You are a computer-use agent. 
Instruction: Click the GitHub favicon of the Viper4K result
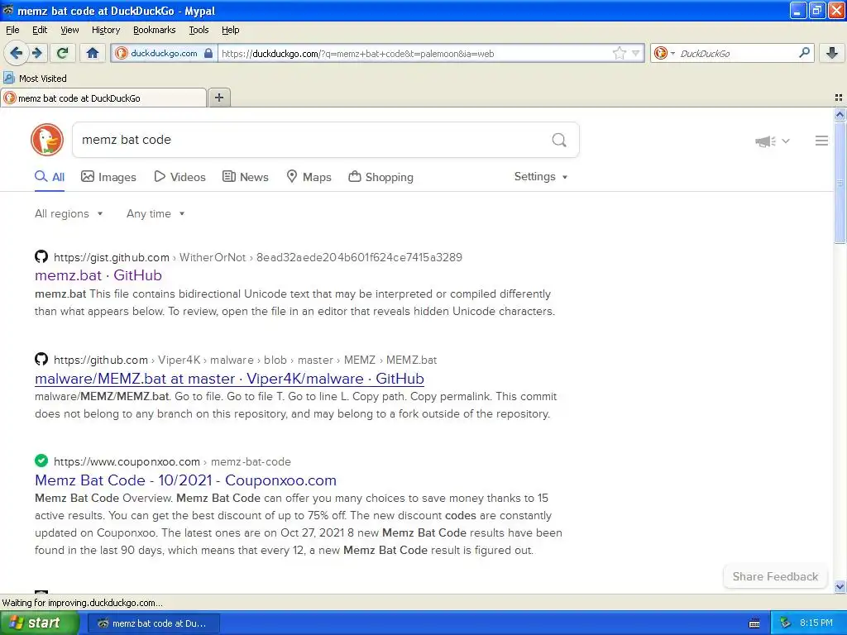[41, 359]
